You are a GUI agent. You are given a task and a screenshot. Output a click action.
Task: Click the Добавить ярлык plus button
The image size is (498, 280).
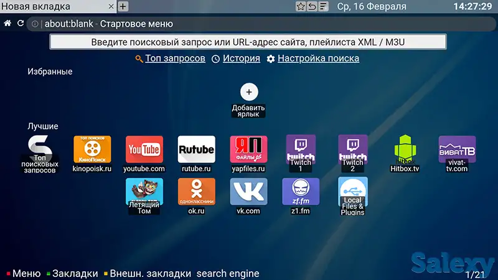click(249, 92)
